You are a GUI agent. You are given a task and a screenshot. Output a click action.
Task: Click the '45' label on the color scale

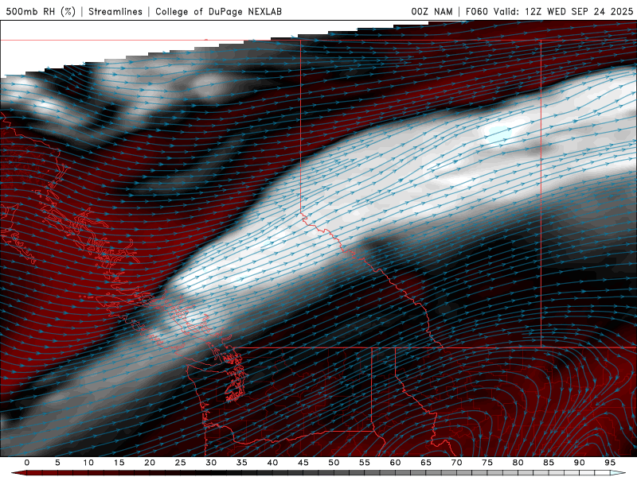(x=303, y=463)
